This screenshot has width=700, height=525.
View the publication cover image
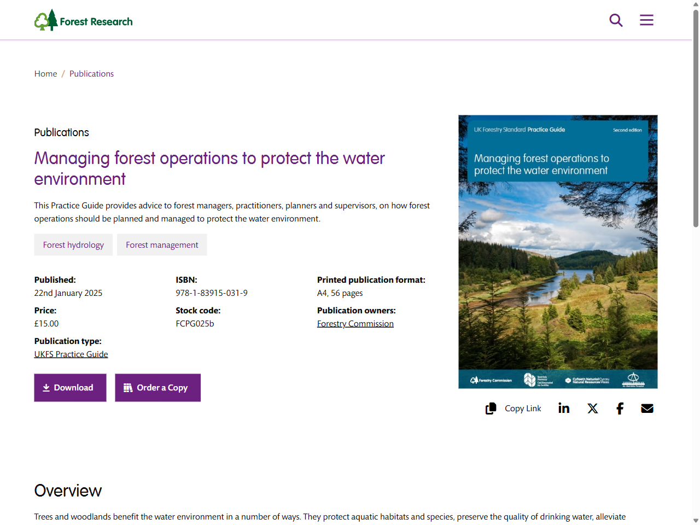tap(558, 251)
